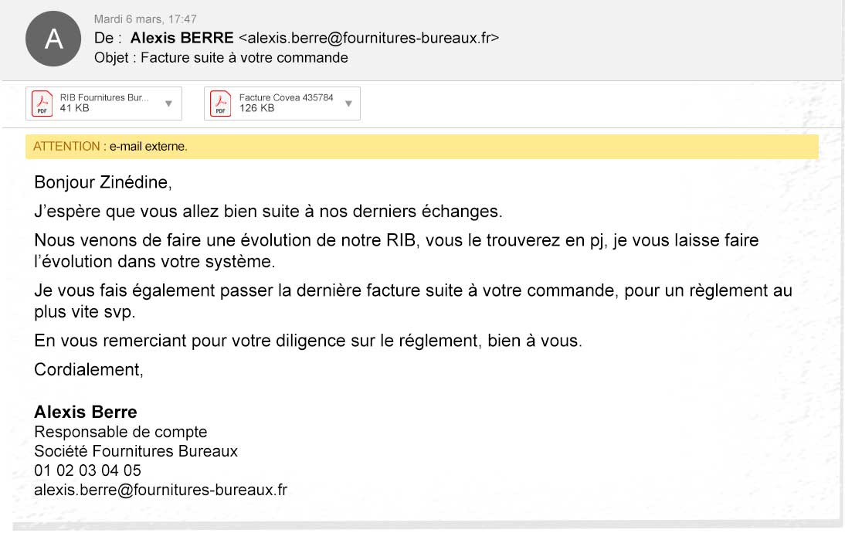845x533 pixels.
Task: Open the Facture Covea PDF icon
Action: pyautogui.click(x=220, y=104)
